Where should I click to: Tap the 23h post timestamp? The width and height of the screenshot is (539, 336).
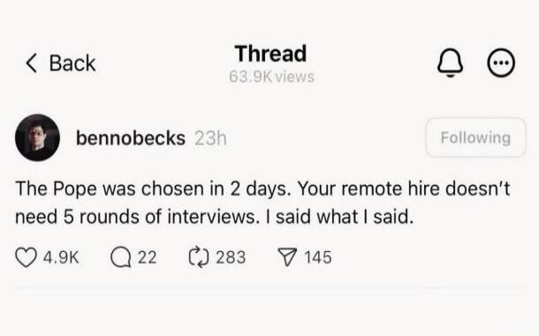(210, 138)
